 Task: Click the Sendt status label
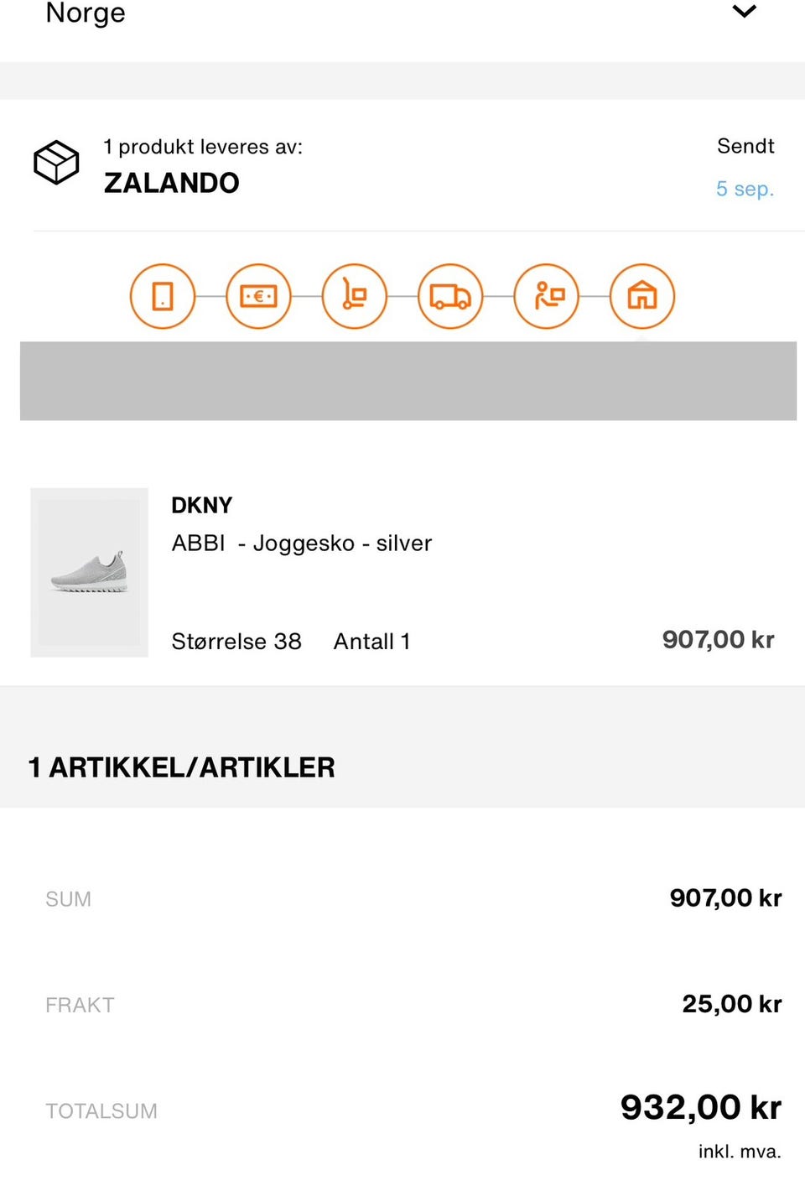[745, 146]
